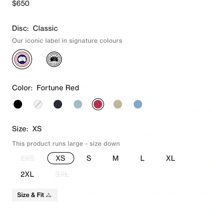Open the Size & Fit guide
The width and height of the screenshot is (214, 214).
tap(35, 195)
